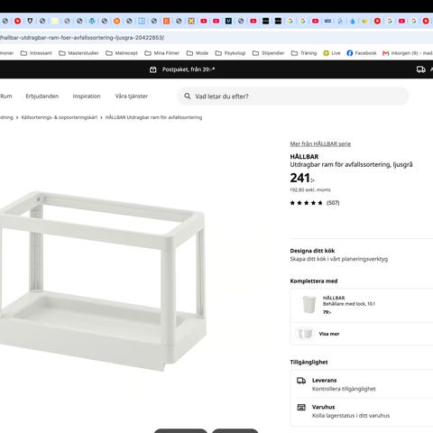The width and height of the screenshot is (433, 433).
Task: Click the Postpaket package icon in banner
Action: (153, 69)
